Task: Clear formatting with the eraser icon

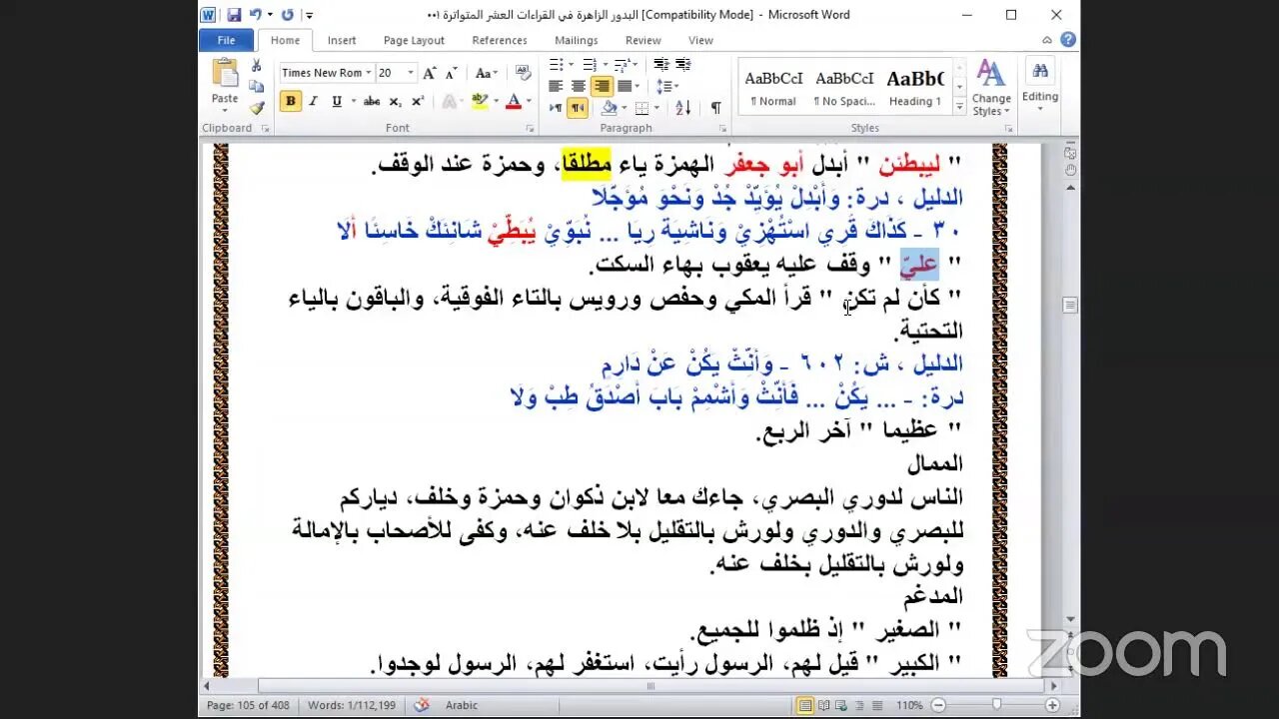Action: [x=522, y=73]
